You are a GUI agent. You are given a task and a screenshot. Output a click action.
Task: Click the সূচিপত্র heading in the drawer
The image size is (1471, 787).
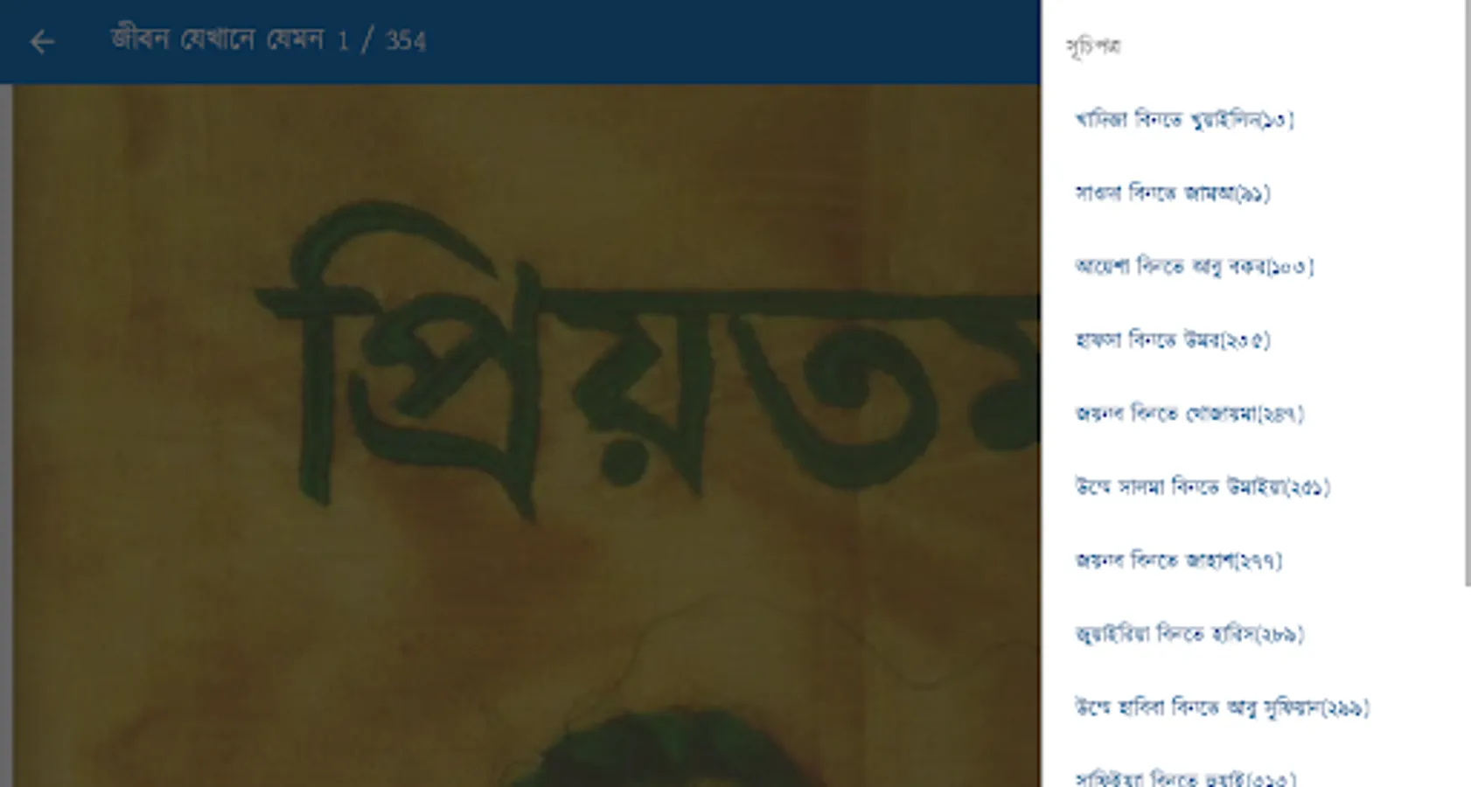tap(1093, 46)
